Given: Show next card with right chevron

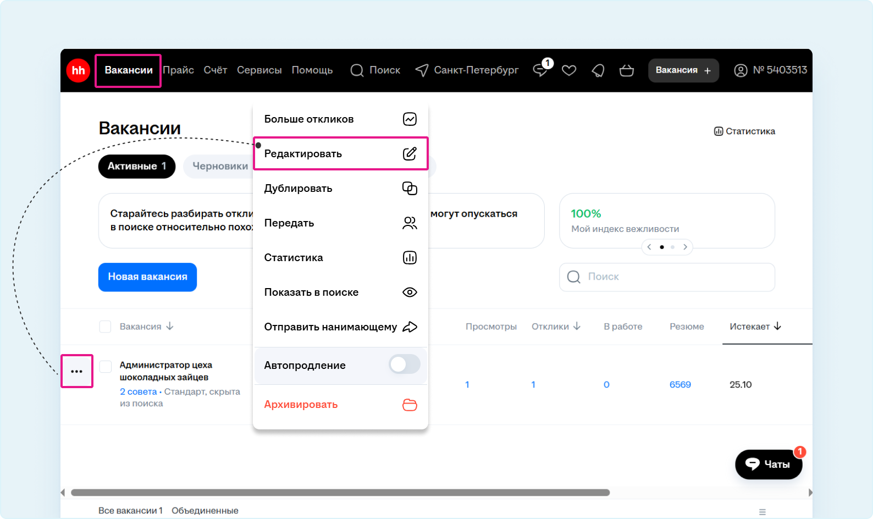Looking at the screenshot, I should pos(685,247).
